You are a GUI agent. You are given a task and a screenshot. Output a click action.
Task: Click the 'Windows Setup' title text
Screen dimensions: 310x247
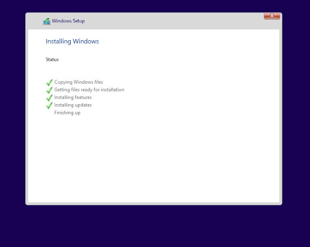click(x=68, y=21)
